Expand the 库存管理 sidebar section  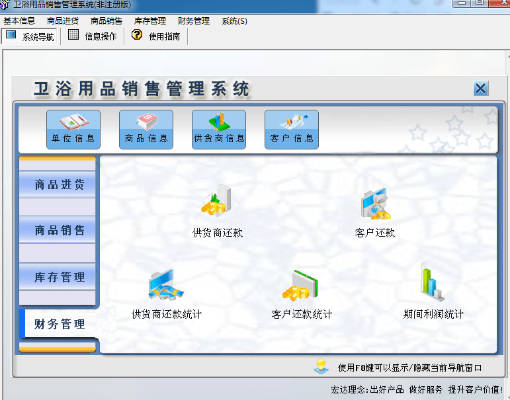59,278
